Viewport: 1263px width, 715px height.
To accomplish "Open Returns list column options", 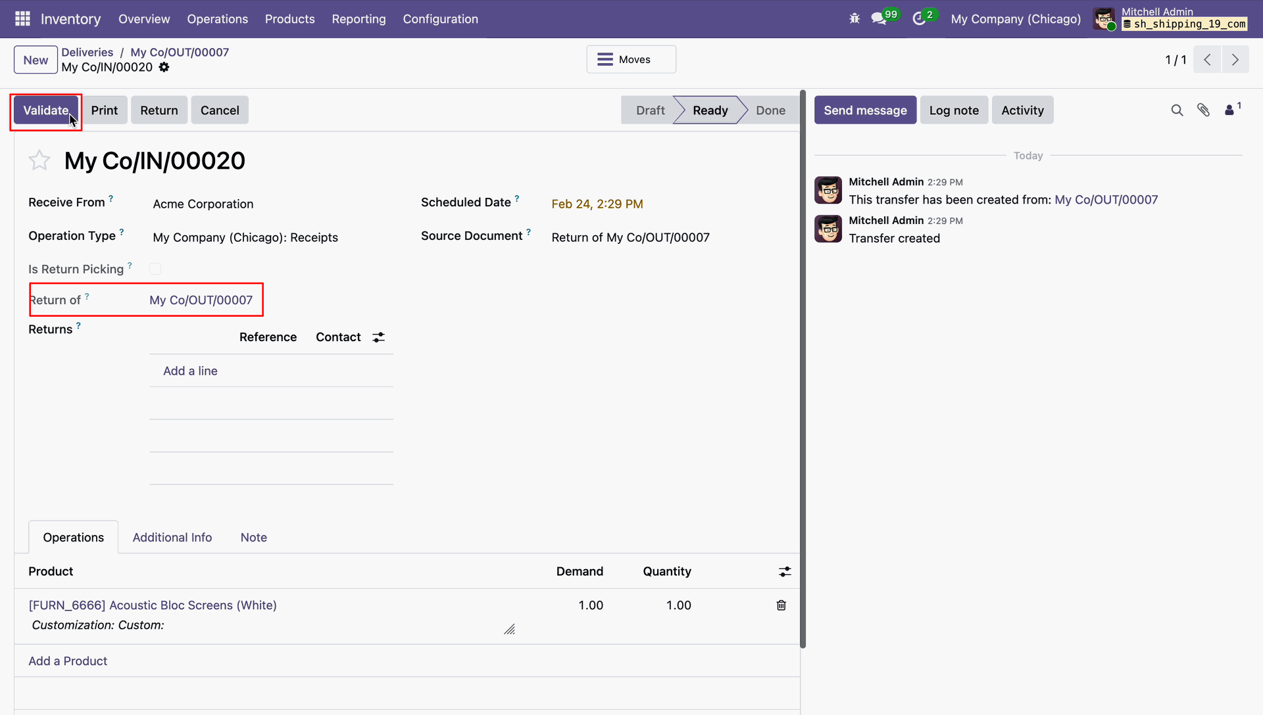I will [378, 337].
